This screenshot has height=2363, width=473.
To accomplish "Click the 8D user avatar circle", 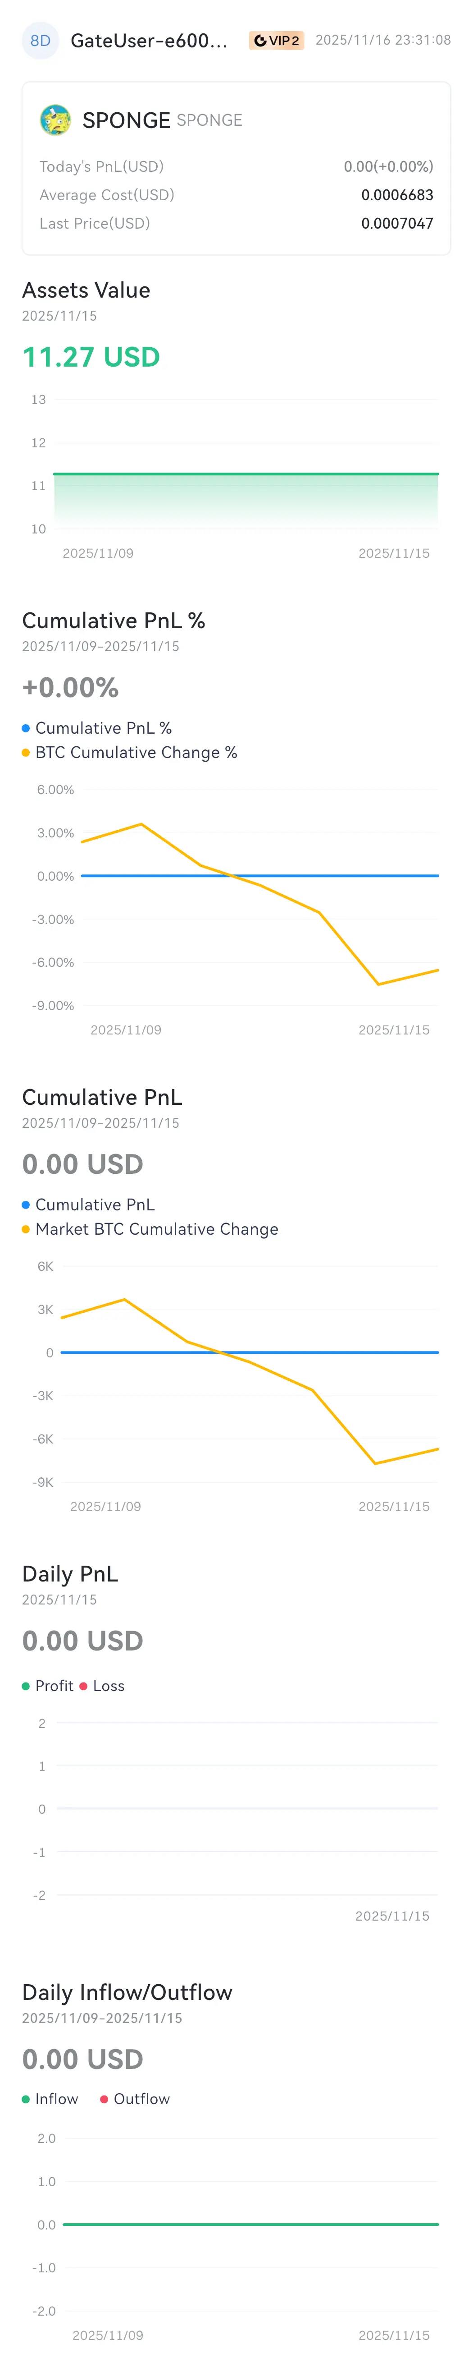I will 41,41.
